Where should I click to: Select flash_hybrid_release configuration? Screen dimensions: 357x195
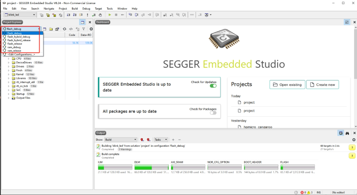pyautogui.click(x=22, y=40)
